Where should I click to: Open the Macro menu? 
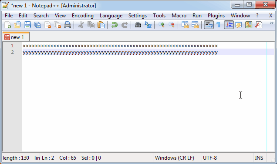click(x=179, y=16)
